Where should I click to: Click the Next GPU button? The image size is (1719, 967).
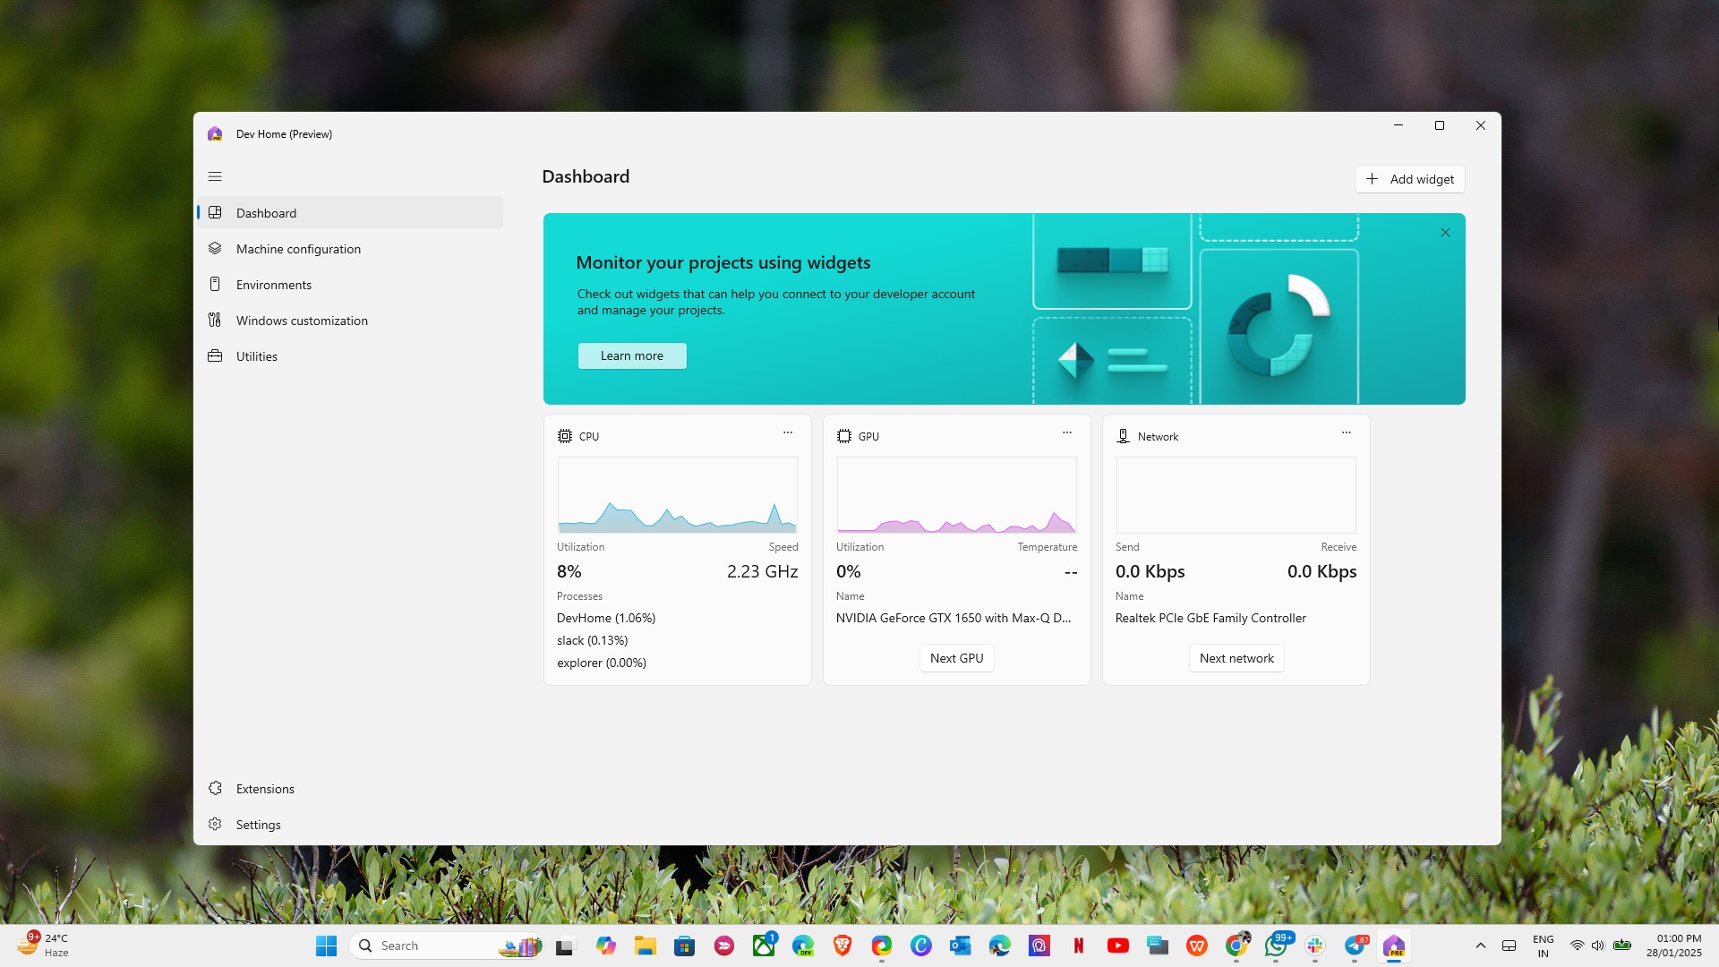(956, 657)
